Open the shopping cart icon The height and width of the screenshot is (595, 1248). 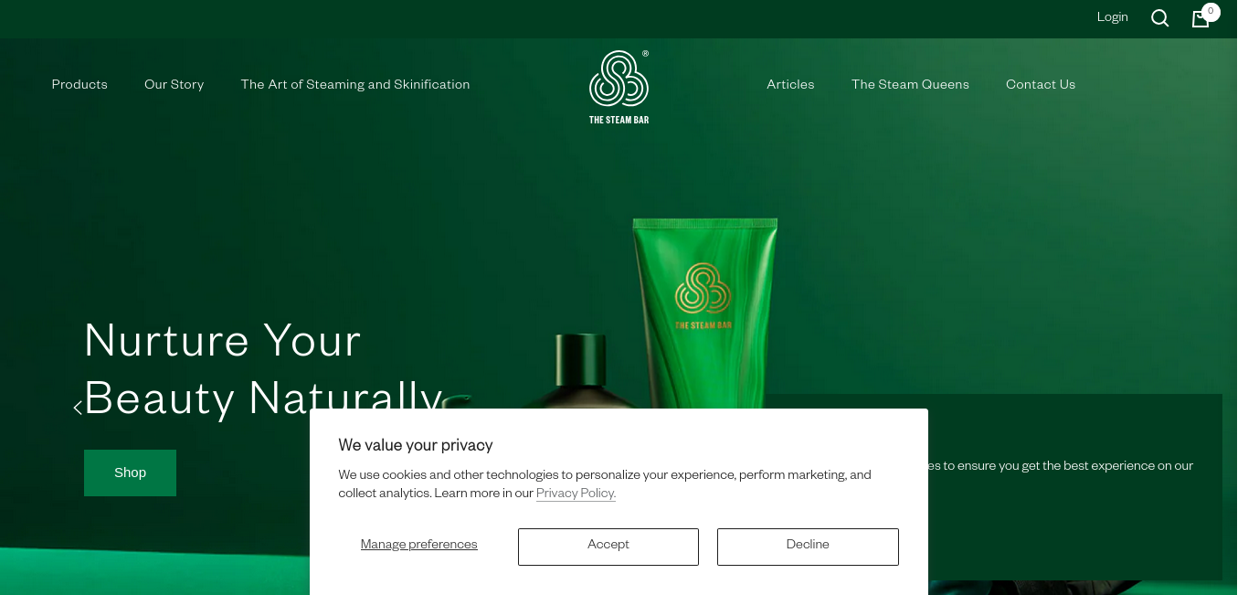coord(1200,19)
